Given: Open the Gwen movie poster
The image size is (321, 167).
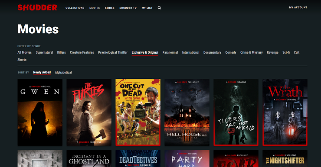Looking at the screenshot, I should [x=40, y=112].
